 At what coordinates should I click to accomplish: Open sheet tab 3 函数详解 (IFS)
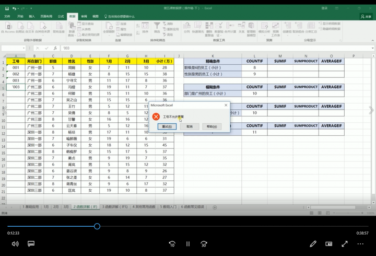(115, 207)
